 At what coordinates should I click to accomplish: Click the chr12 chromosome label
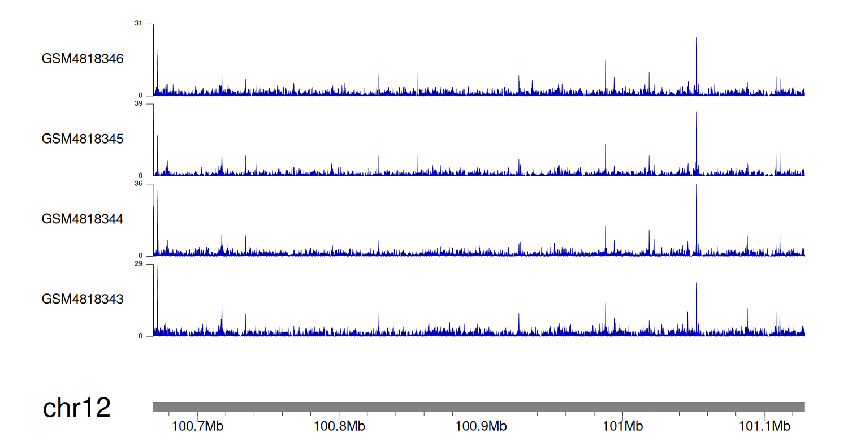pos(77,408)
